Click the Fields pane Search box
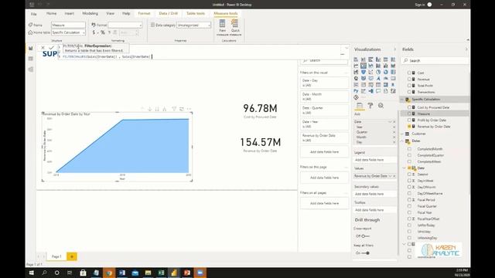 (435, 60)
